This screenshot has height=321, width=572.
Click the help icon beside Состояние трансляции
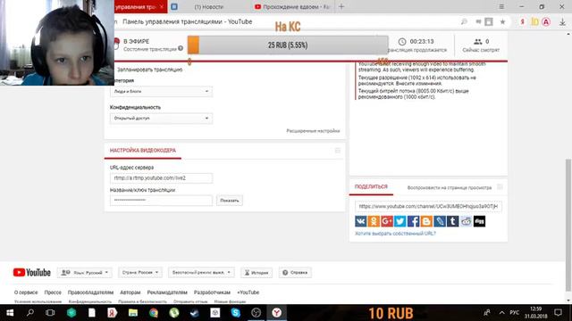tap(181, 48)
